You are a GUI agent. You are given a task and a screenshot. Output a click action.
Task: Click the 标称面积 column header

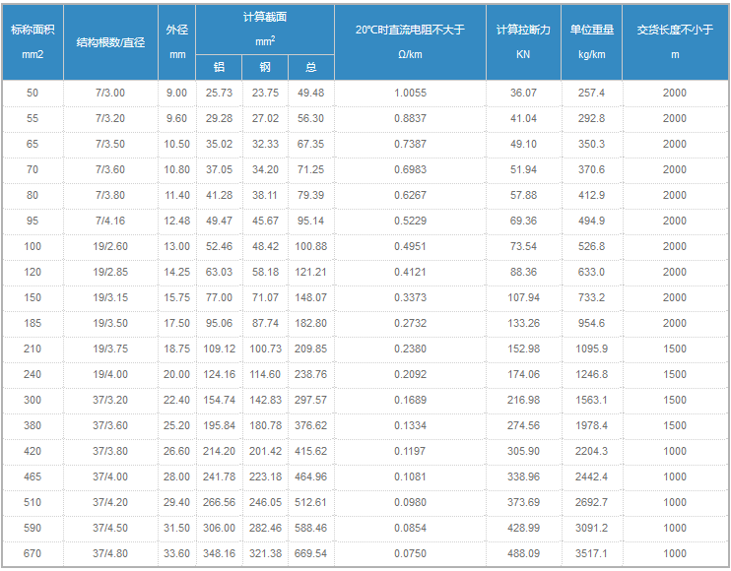pyautogui.click(x=33, y=41)
